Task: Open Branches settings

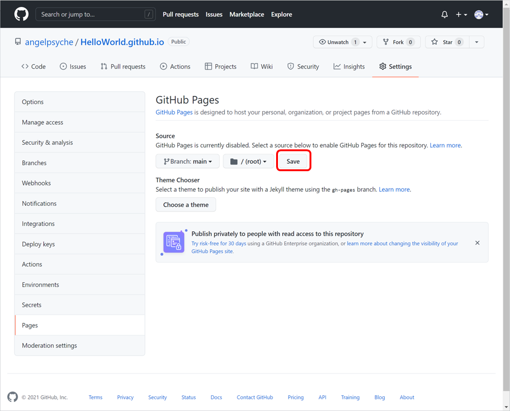Action: coord(80,163)
